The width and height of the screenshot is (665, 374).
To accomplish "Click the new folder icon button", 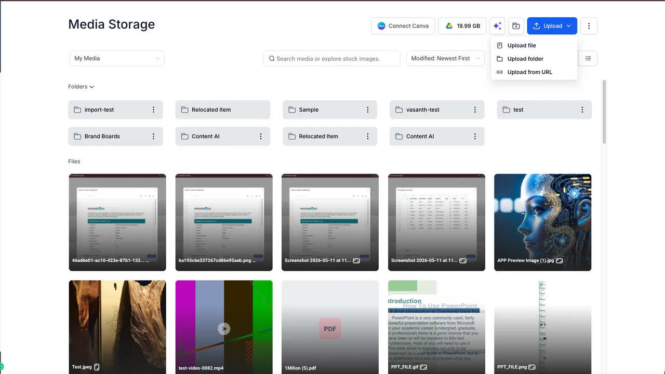I will (x=516, y=26).
